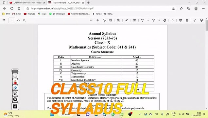Open the Gmail bookmark
The width and height of the screenshot is (208, 118).
point(17,14)
